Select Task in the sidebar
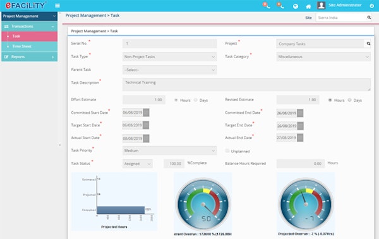Image resolution: width=379 pixels, height=239 pixels. pyautogui.click(x=30, y=36)
